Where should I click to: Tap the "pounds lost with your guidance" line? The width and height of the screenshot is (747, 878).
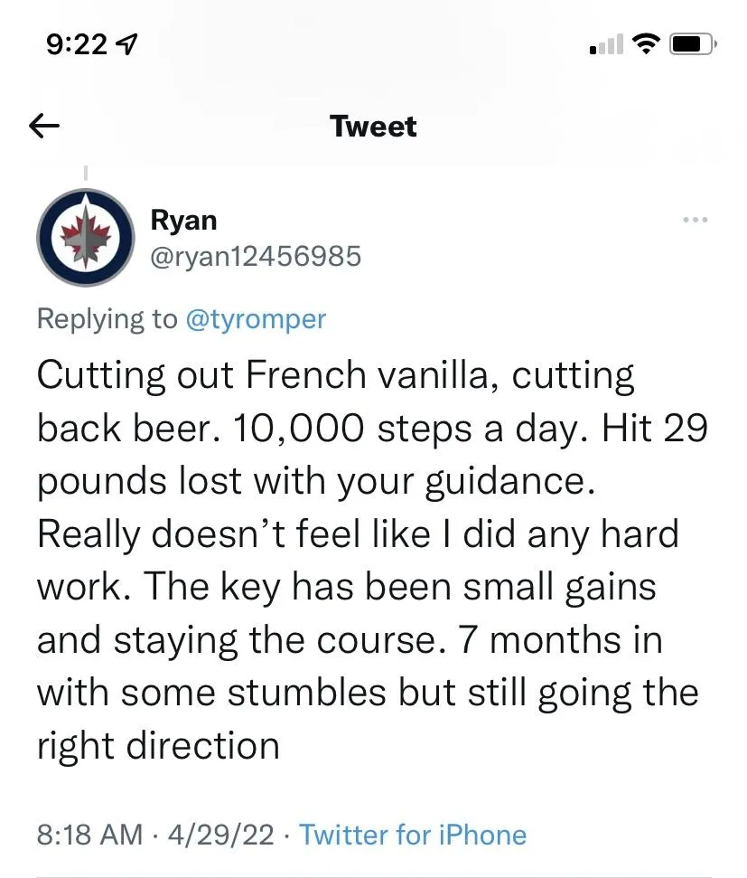[316, 481]
